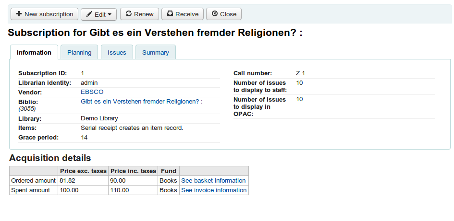Follow the See basket information link
The height and width of the screenshot is (221, 454).
213,181
